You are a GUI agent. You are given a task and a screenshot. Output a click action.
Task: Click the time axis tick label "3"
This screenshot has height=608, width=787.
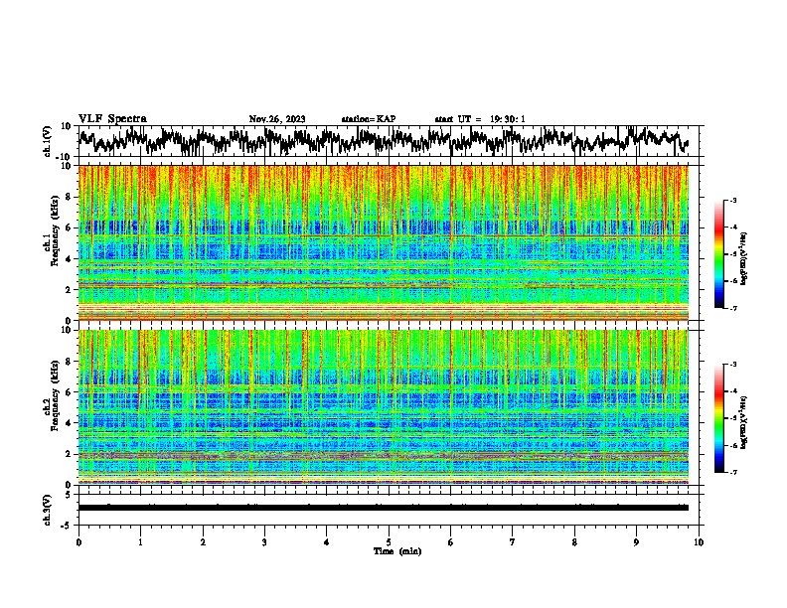tap(264, 542)
